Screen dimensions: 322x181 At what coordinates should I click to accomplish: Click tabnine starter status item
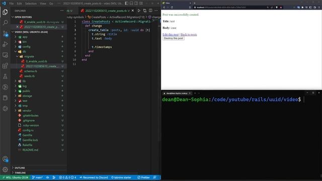coord(121,177)
